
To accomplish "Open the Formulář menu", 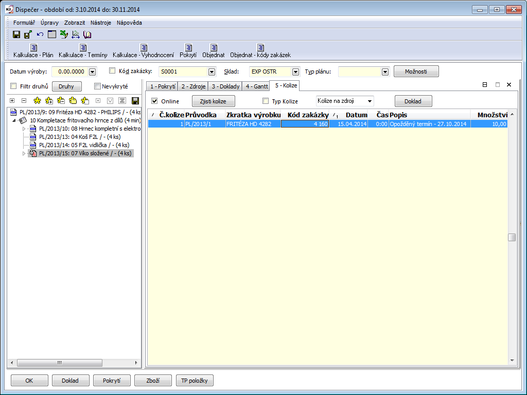I will tap(24, 23).
